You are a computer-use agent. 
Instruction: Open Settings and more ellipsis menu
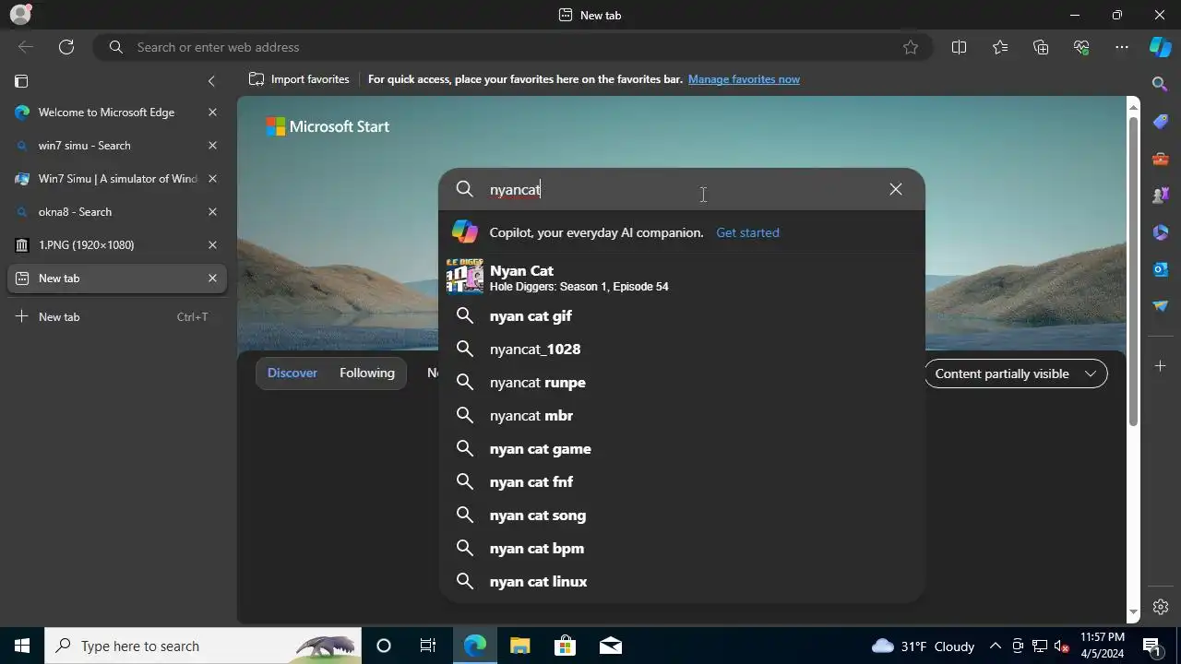click(1122, 47)
